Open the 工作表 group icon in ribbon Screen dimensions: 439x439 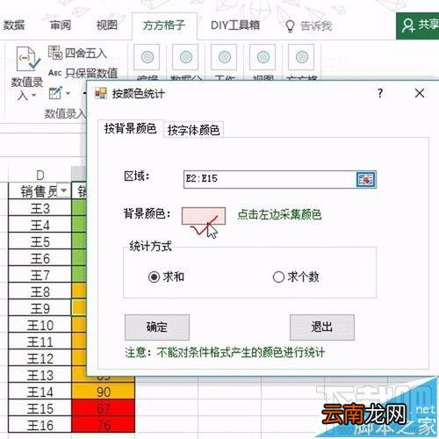[224, 57]
